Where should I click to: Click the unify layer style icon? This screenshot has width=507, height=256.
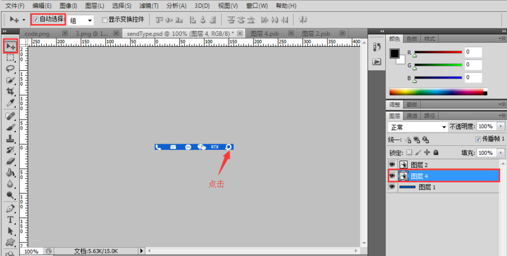425,140
